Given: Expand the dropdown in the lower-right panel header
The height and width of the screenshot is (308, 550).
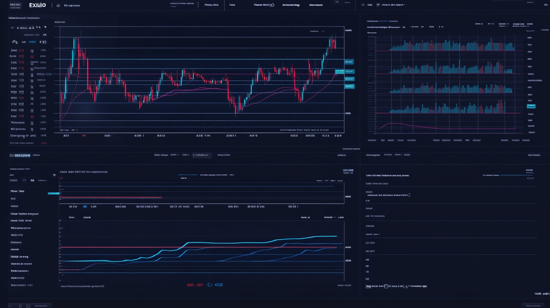Looking at the screenshot, I should tap(397, 155).
